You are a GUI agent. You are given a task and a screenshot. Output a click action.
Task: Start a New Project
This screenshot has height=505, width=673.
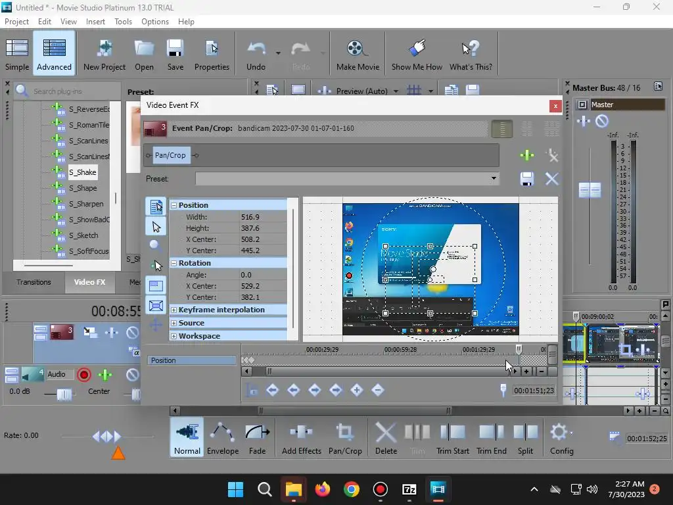(x=104, y=54)
